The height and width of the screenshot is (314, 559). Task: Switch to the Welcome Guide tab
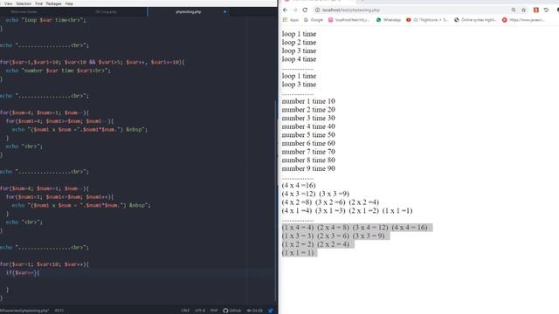click(24, 11)
